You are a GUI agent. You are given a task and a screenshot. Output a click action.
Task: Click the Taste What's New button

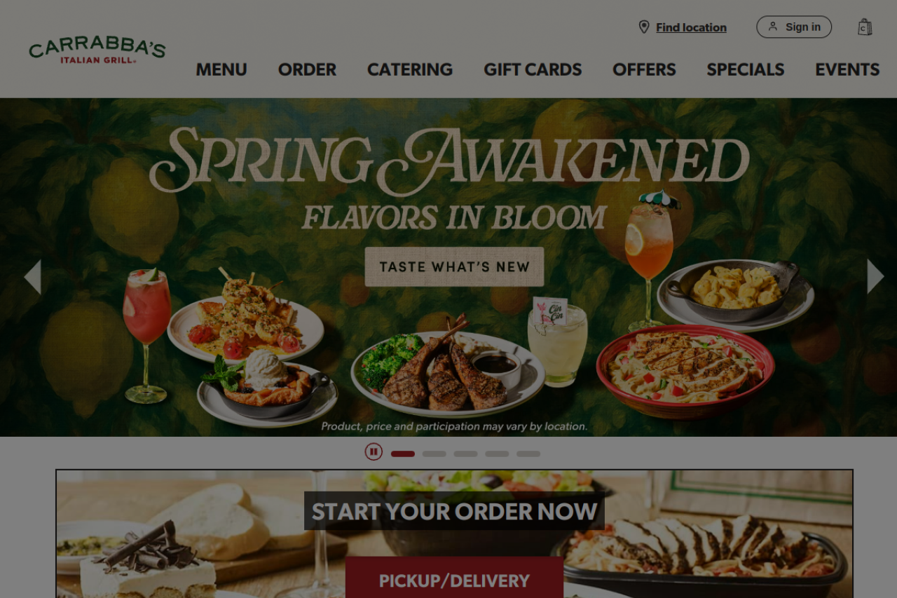(x=454, y=266)
